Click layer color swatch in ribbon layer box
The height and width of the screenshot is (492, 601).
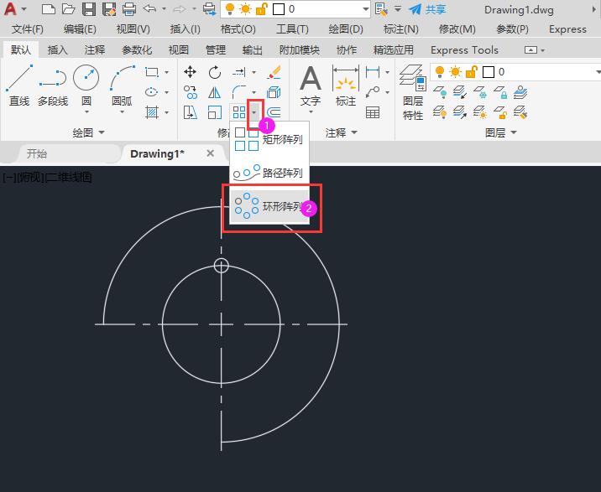tap(488, 72)
